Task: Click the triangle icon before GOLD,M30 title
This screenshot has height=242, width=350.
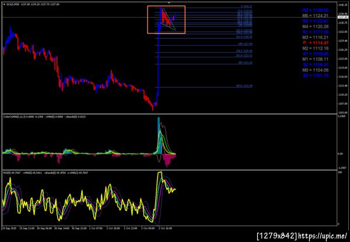Action: (4, 4)
